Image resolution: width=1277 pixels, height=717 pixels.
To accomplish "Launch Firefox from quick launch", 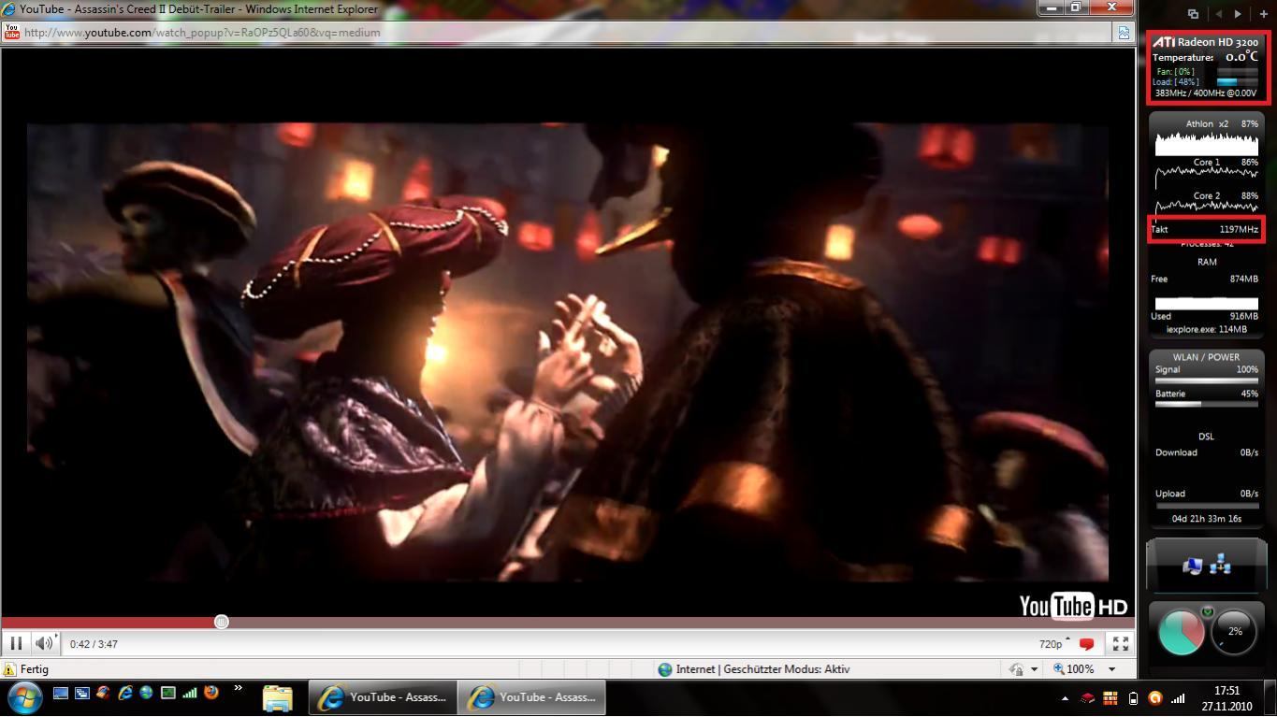I will (211, 693).
